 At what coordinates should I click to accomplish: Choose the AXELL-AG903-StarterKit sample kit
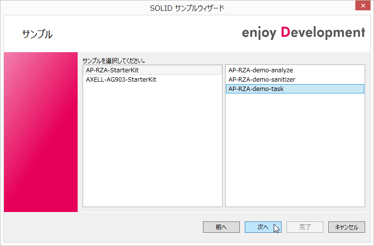(121, 80)
